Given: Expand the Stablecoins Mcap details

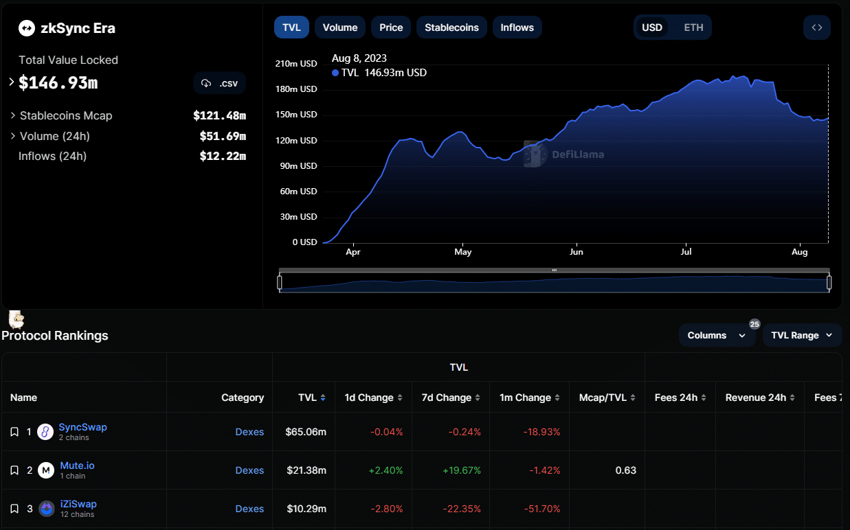Looking at the screenshot, I should pos(13,115).
